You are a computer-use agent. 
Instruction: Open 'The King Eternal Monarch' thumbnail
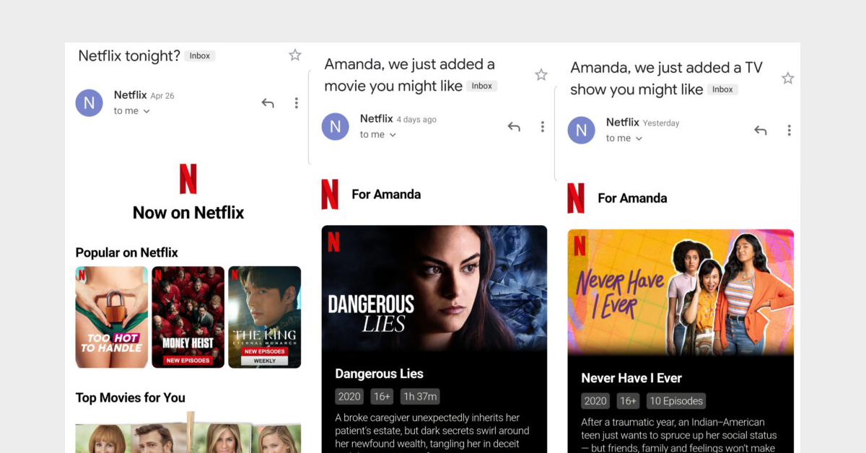(x=264, y=317)
